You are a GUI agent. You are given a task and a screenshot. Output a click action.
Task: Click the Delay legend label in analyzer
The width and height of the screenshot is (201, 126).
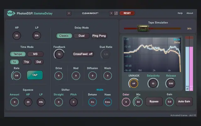(x=177, y=42)
